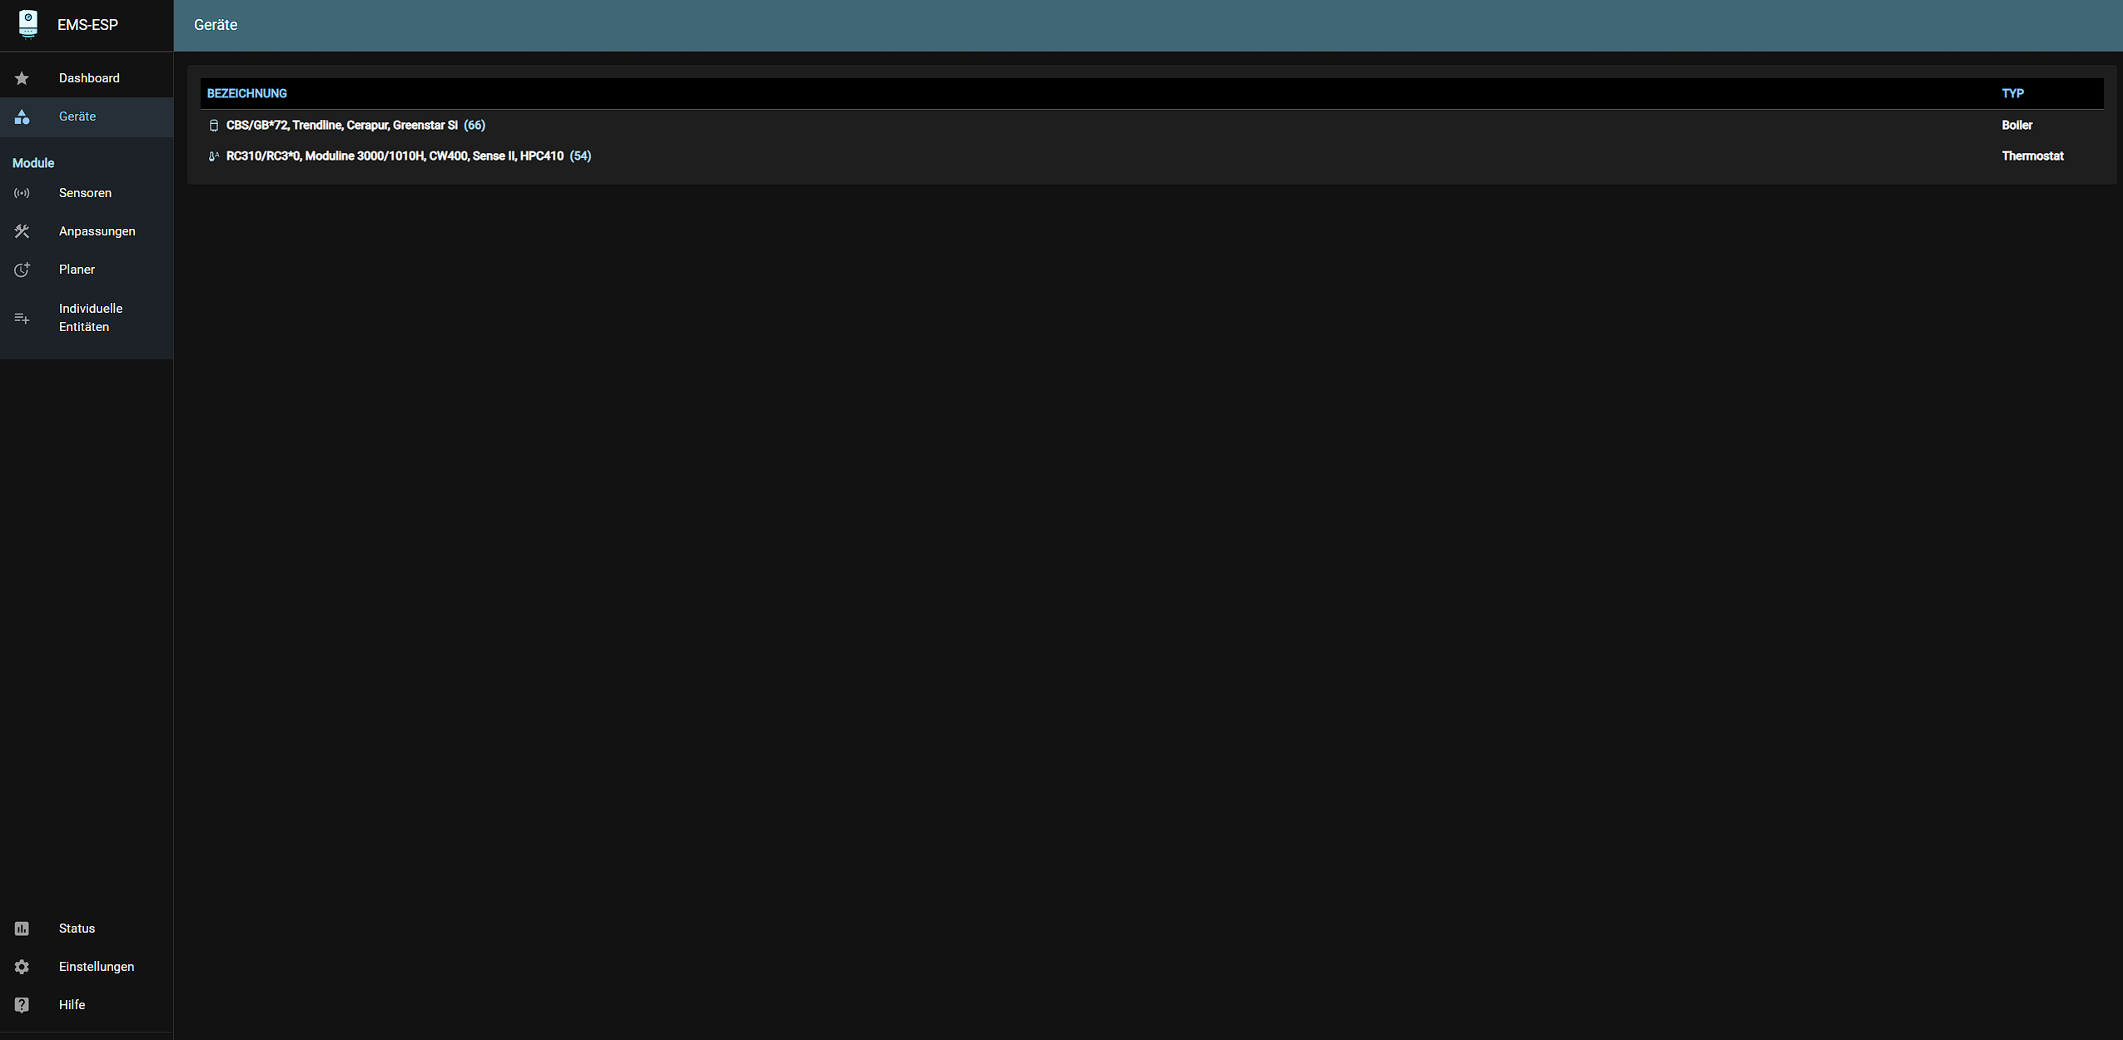This screenshot has height=1040, width=2123.
Task: Open the Dashboard menu item
Action: [x=87, y=78]
